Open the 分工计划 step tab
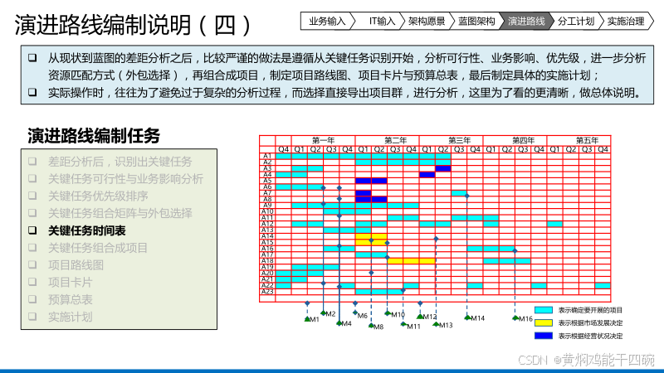This screenshot has height=373, width=664. (x=576, y=22)
